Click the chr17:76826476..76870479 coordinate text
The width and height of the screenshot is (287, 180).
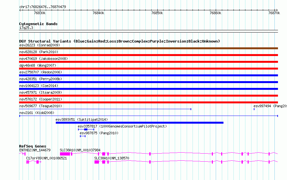(43, 7)
